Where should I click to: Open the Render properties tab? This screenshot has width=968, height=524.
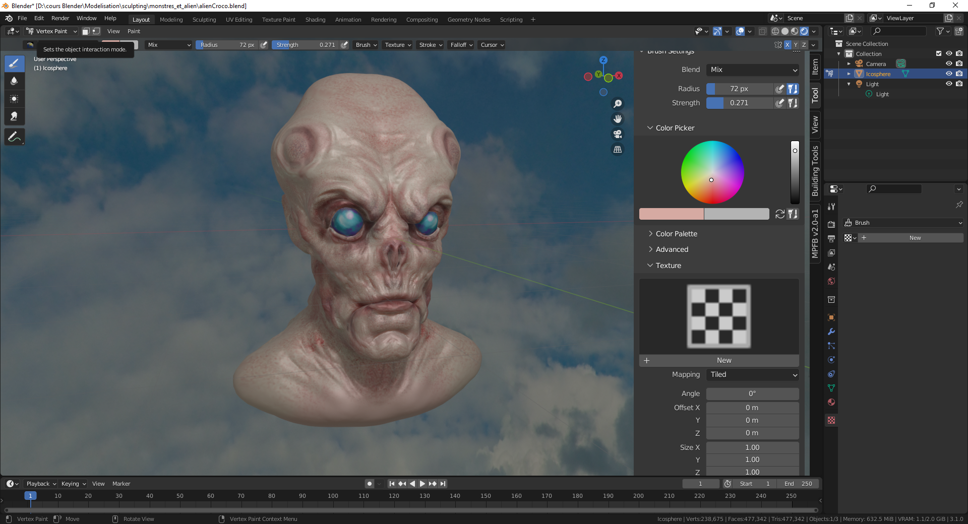(831, 224)
